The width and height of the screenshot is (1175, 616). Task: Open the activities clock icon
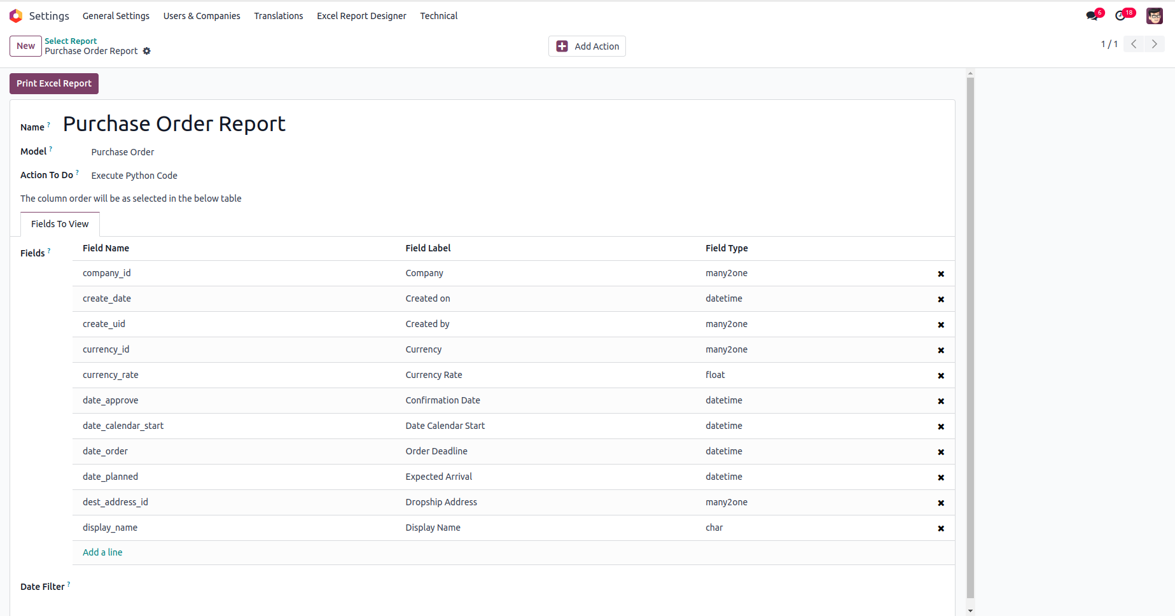tap(1121, 16)
